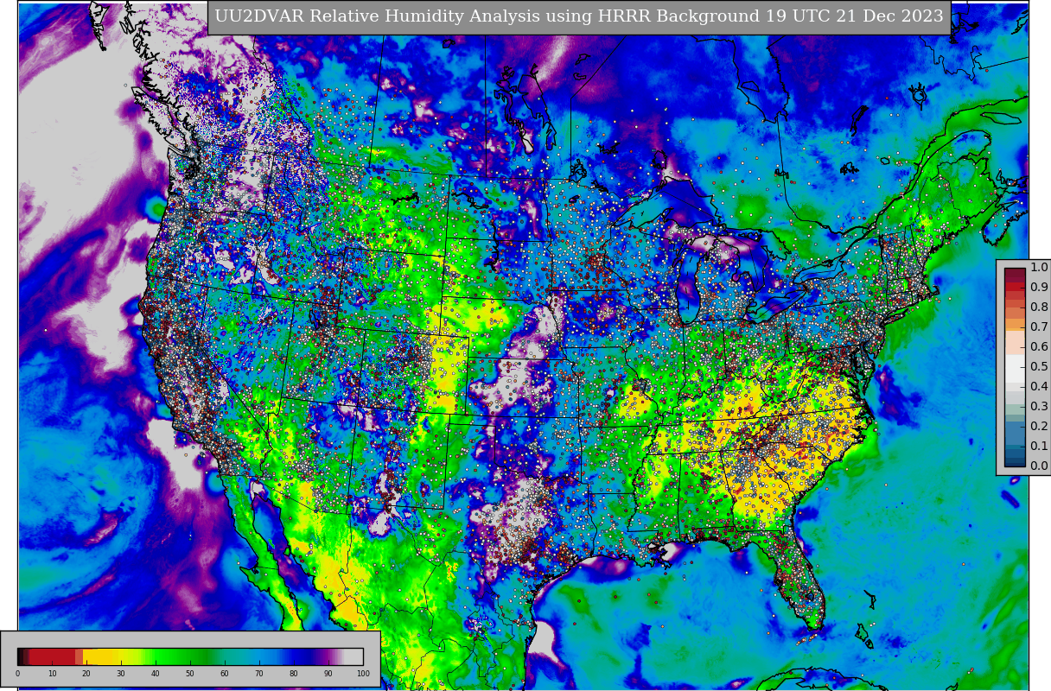Click the 90 tick label on humidity colorbar
The image size is (1051, 691).
[x=328, y=674]
